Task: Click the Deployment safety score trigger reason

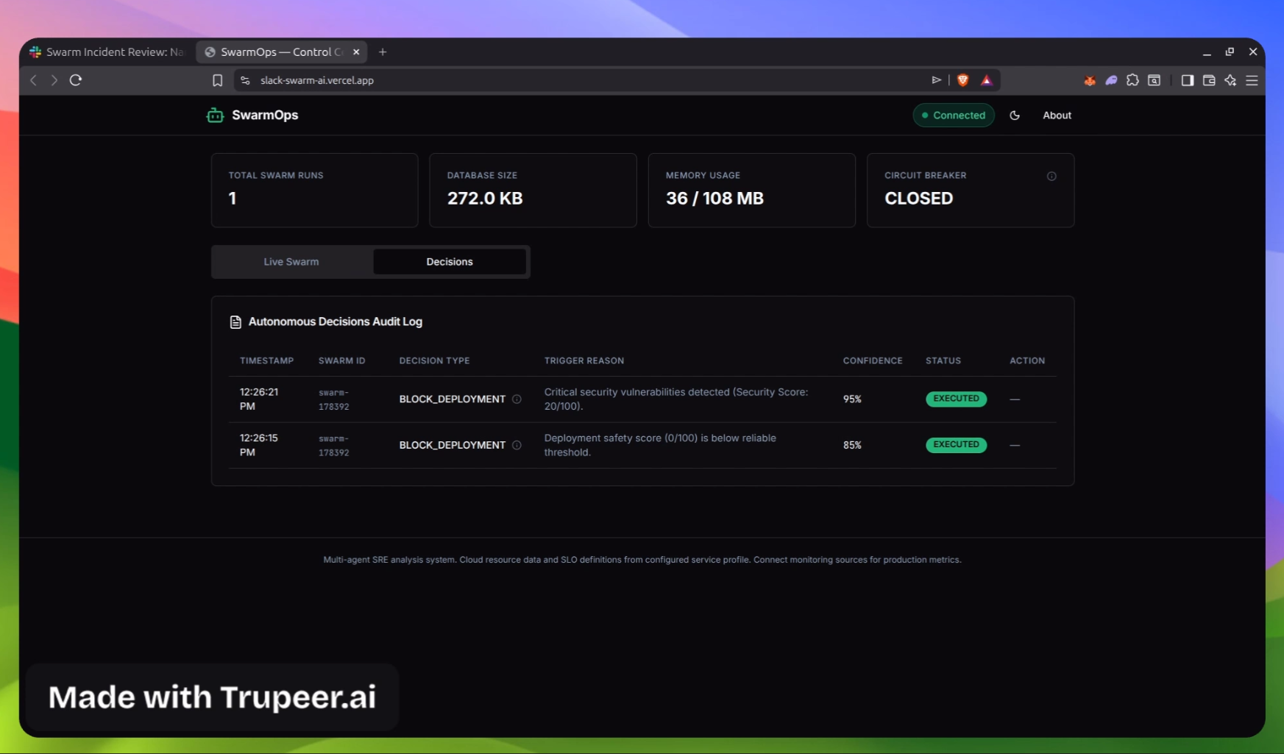Action: (660, 445)
